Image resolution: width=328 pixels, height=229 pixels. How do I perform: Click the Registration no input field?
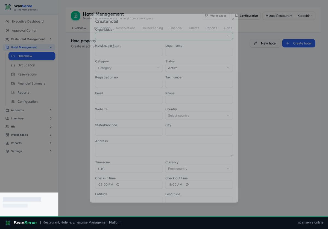point(129,84)
